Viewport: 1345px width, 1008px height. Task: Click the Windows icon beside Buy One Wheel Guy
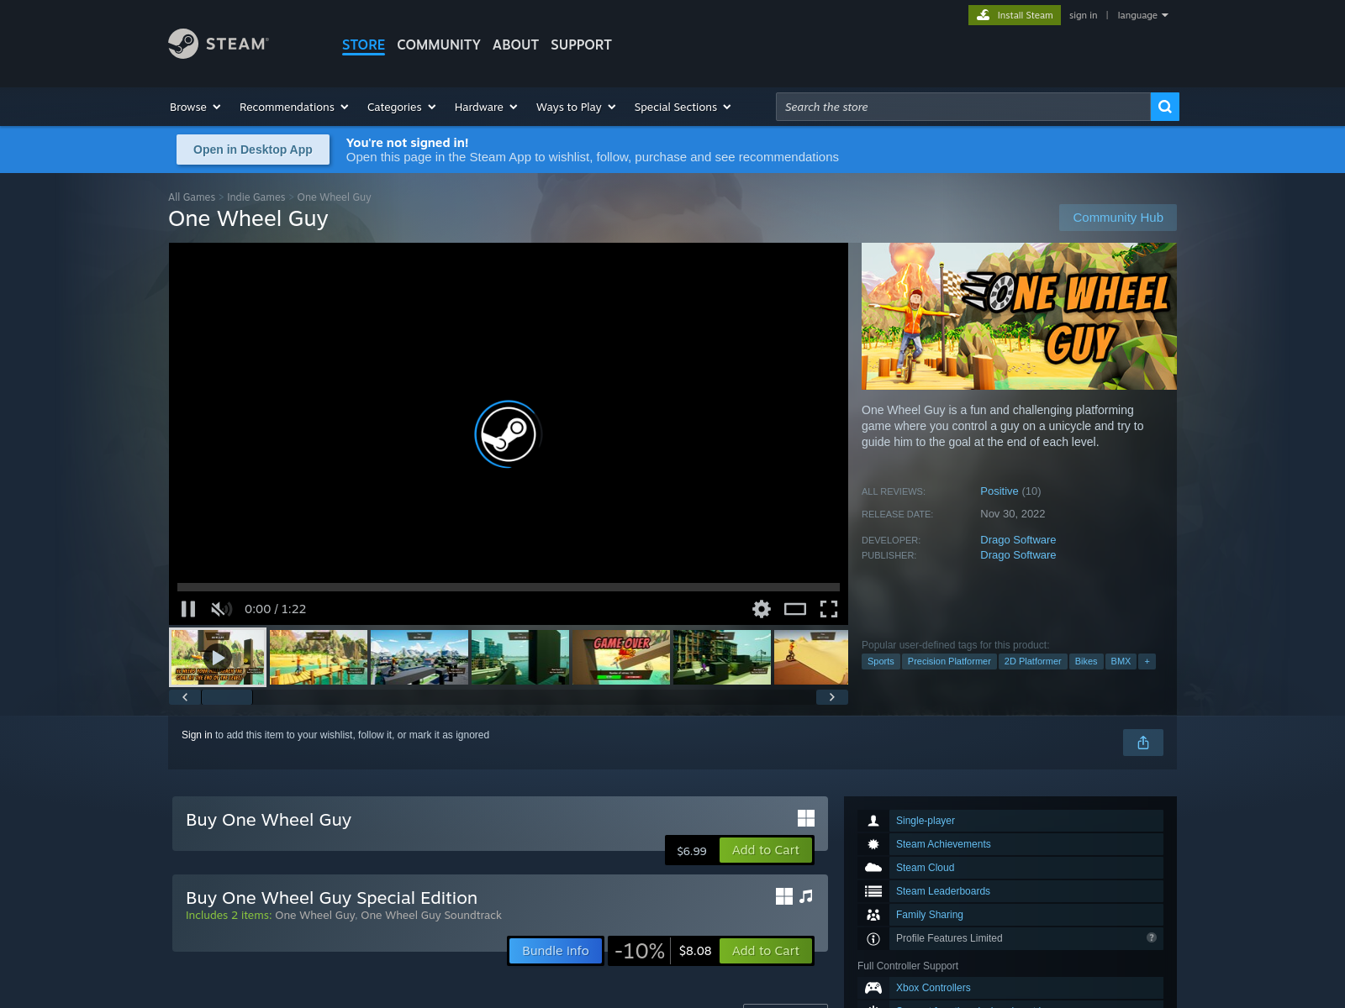(806, 818)
